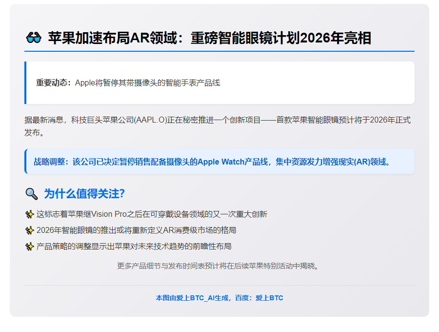Click the note 更多产品细节与发布时间表
The width and height of the screenshot is (439, 332).
coord(218,266)
